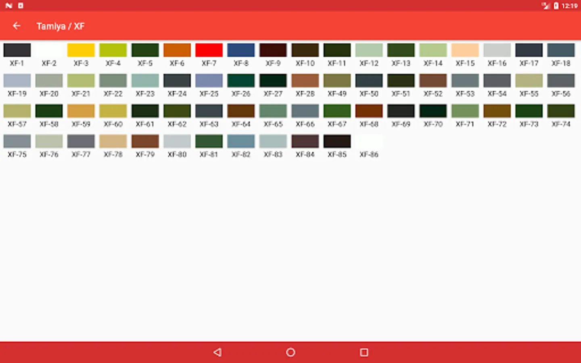Choose the XF-85 black-brown swatch
Image resolution: width=581 pixels, height=363 pixels.
pyautogui.click(x=337, y=141)
